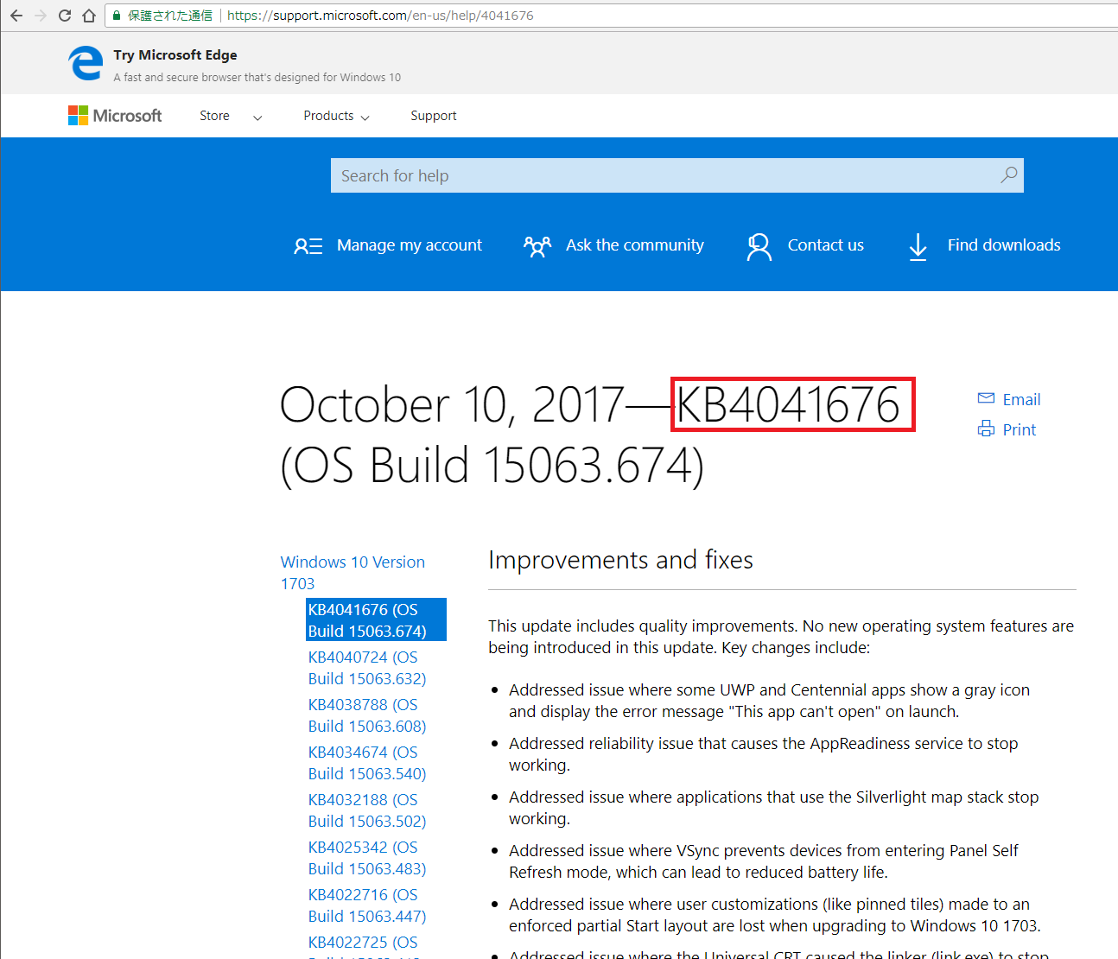Click the Email envelope icon

pyautogui.click(x=986, y=398)
